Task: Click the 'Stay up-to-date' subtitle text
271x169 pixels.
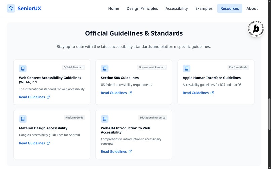Action: pos(134,47)
